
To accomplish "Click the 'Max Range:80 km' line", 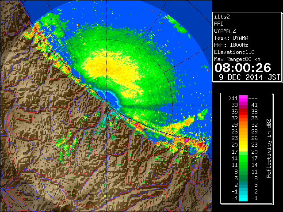I will (237, 59).
